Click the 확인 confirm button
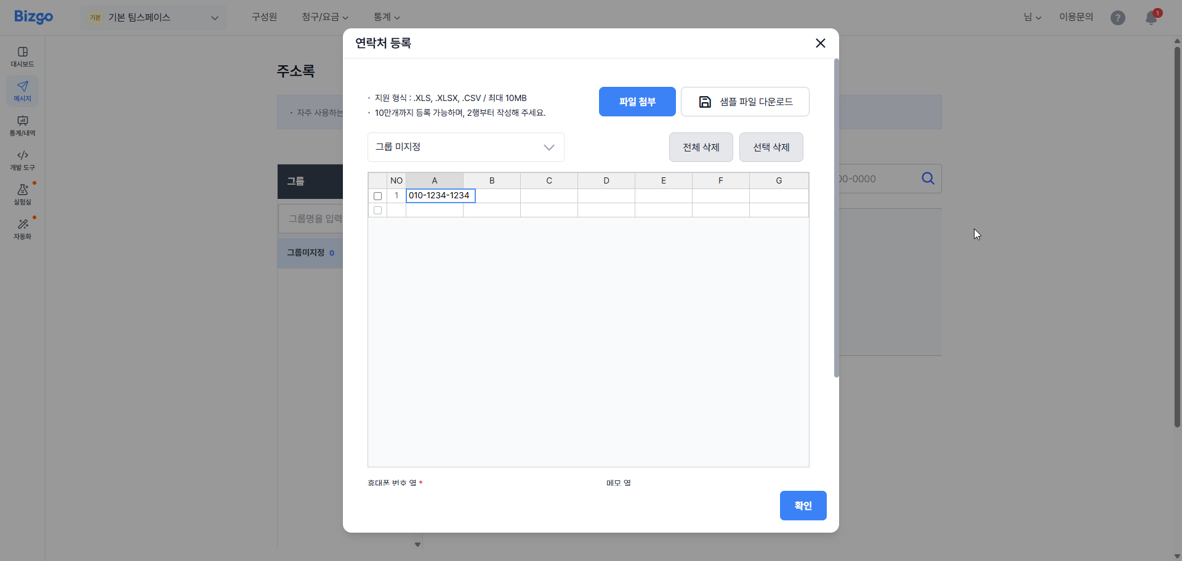The image size is (1182, 561). (x=803, y=505)
